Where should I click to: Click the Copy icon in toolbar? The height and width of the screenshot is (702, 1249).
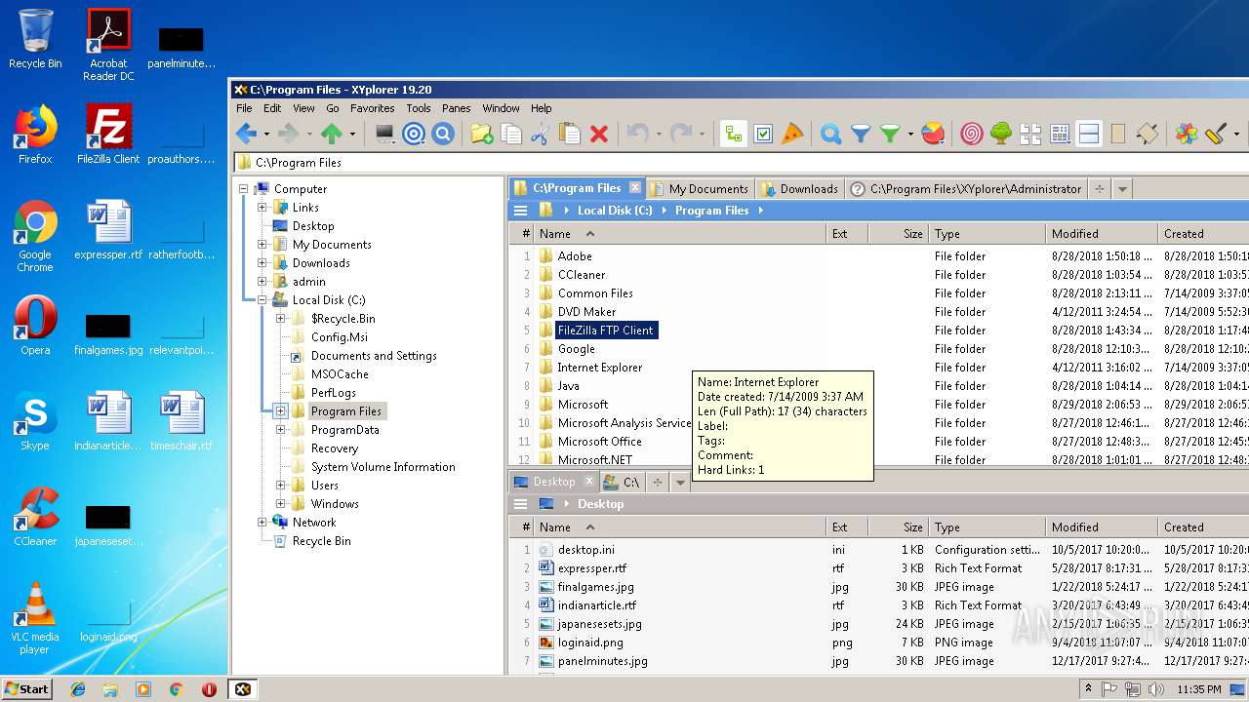(510, 134)
